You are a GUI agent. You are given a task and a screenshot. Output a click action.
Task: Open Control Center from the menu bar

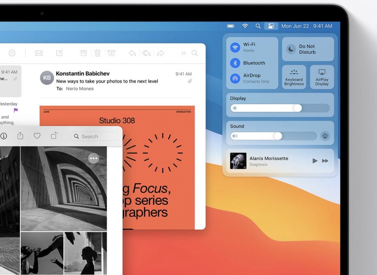point(271,26)
